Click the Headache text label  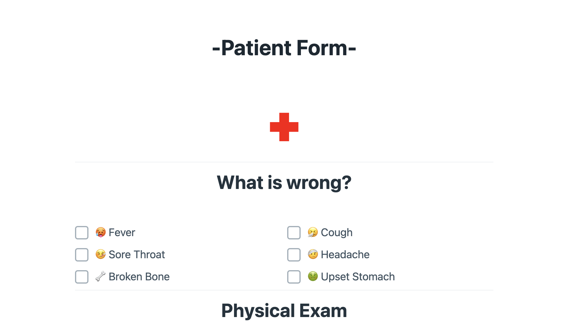(x=345, y=255)
